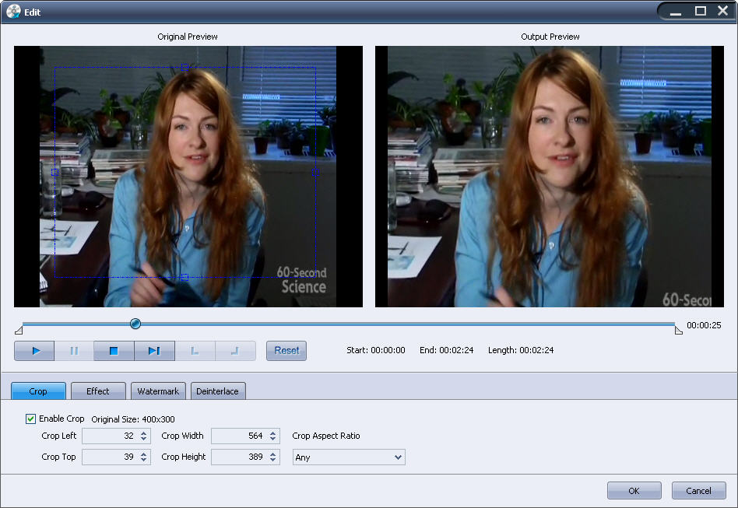Click the playhead knob on the seek bar
The height and width of the screenshot is (508, 738).
pos(135,324)
